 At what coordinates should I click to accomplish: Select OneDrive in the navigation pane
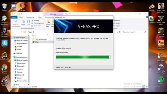click(x=18, y=53)
